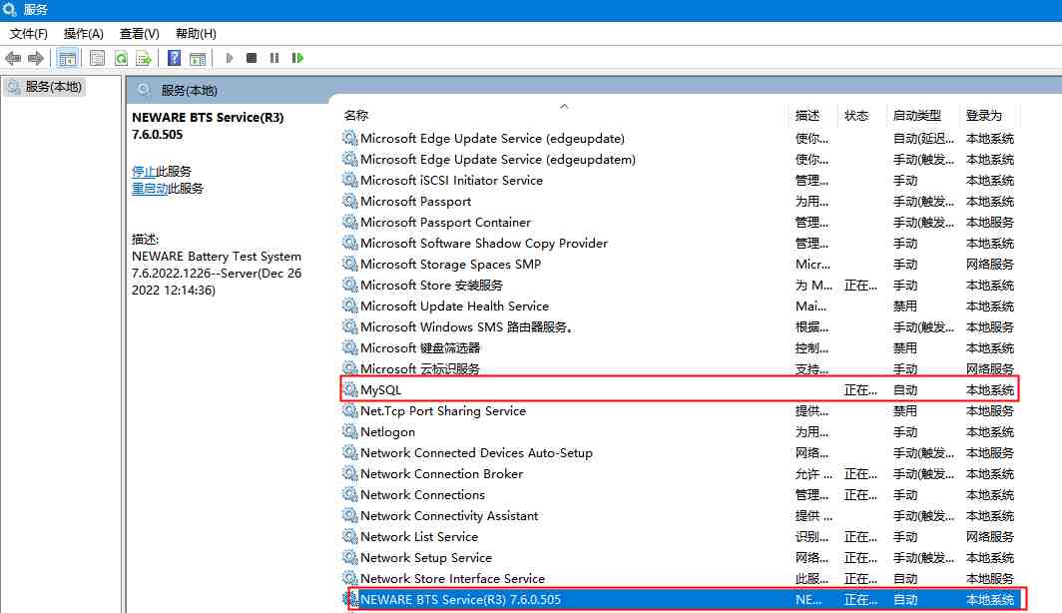This screenshot has height=613, width=1062.
Task: Click the Pause Service icon
Action: click(274, 58)
